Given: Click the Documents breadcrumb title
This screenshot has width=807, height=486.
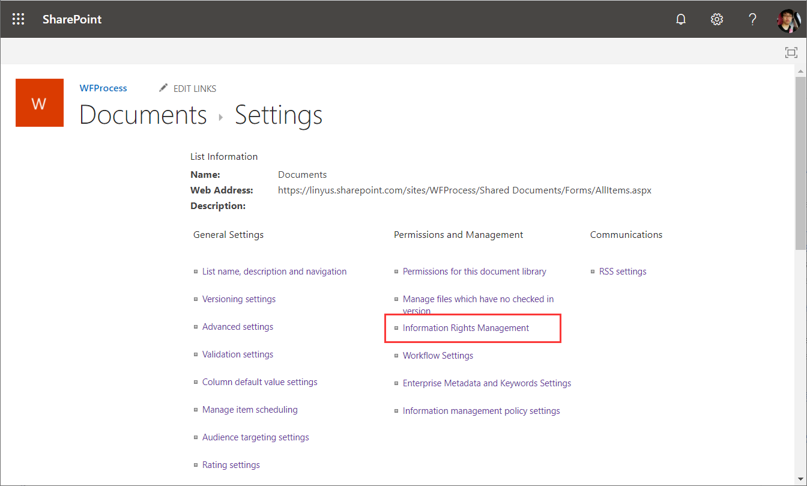Looking at the screenshot, I should tap(143, 115).
